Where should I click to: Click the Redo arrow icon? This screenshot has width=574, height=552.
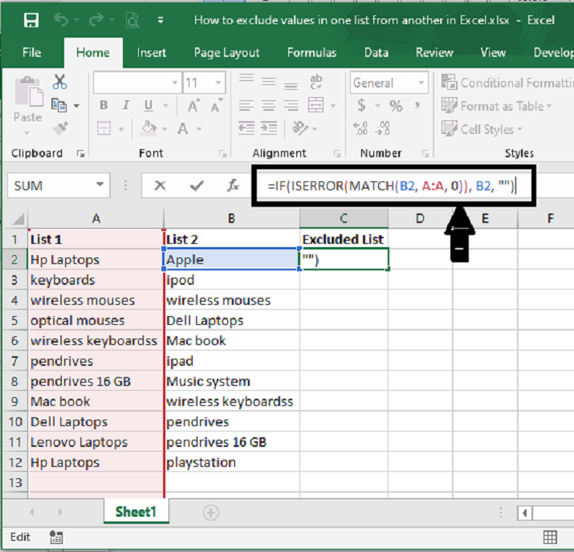tap(96, 20)
